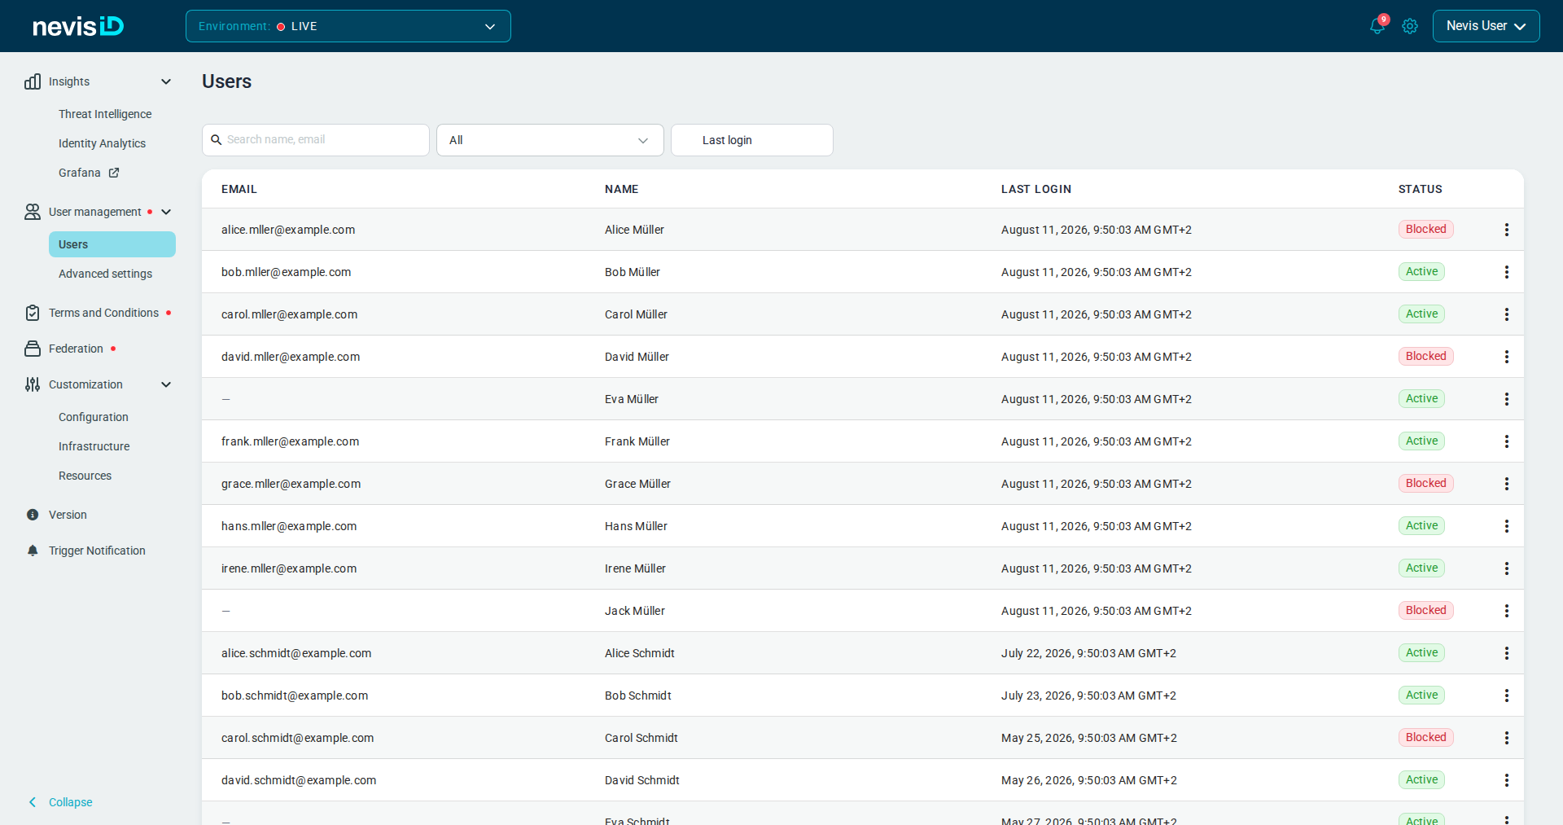Click alice.mller@example.com email cell
Viewport: 1563px width, 825px height.
pyautogui.click(x=288, y=230)
